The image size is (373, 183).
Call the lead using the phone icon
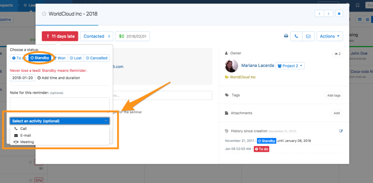[296, 36]
